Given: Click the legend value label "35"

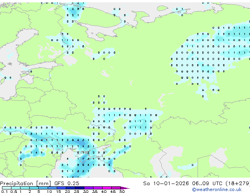Looking at the screenshot, I should 95,191.
